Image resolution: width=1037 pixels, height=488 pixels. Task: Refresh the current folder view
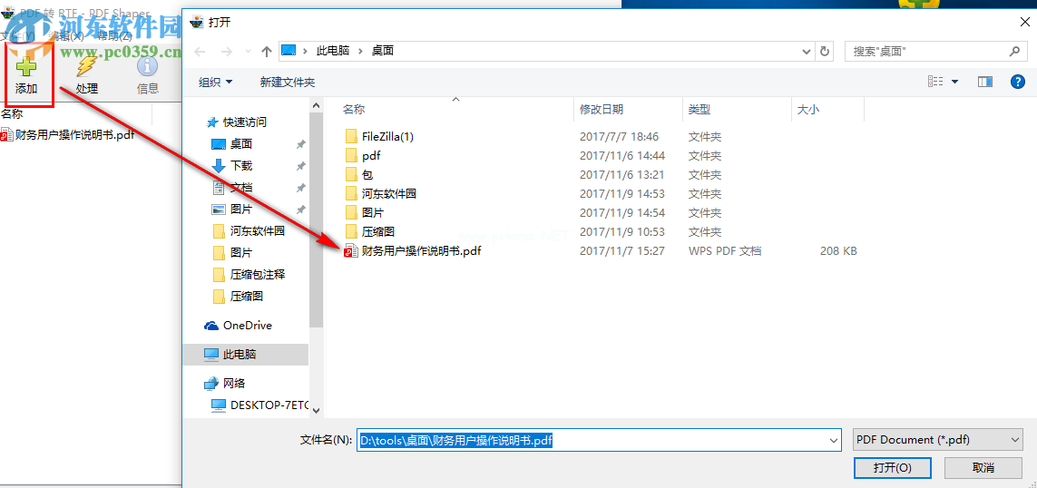pos(824,51)
